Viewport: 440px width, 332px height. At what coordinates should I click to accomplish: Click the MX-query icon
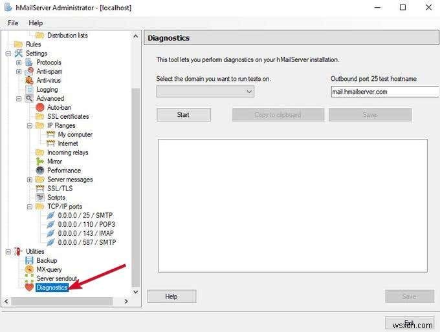(x=29, y=269)
